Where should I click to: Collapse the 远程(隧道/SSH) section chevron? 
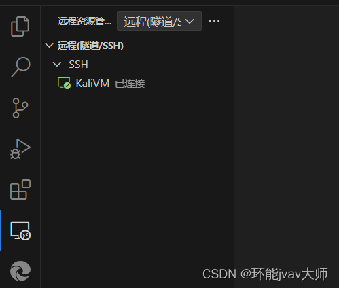49,46
